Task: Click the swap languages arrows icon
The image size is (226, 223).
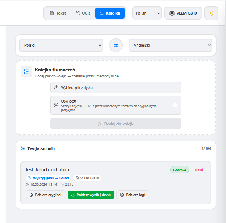Action: 116,45
